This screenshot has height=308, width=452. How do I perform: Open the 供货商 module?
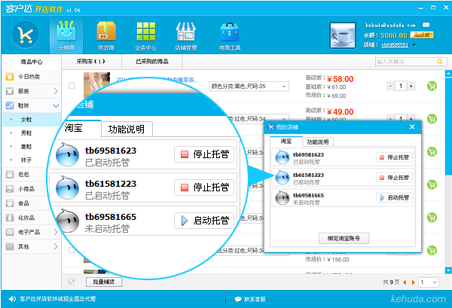[x=106, y=35]
